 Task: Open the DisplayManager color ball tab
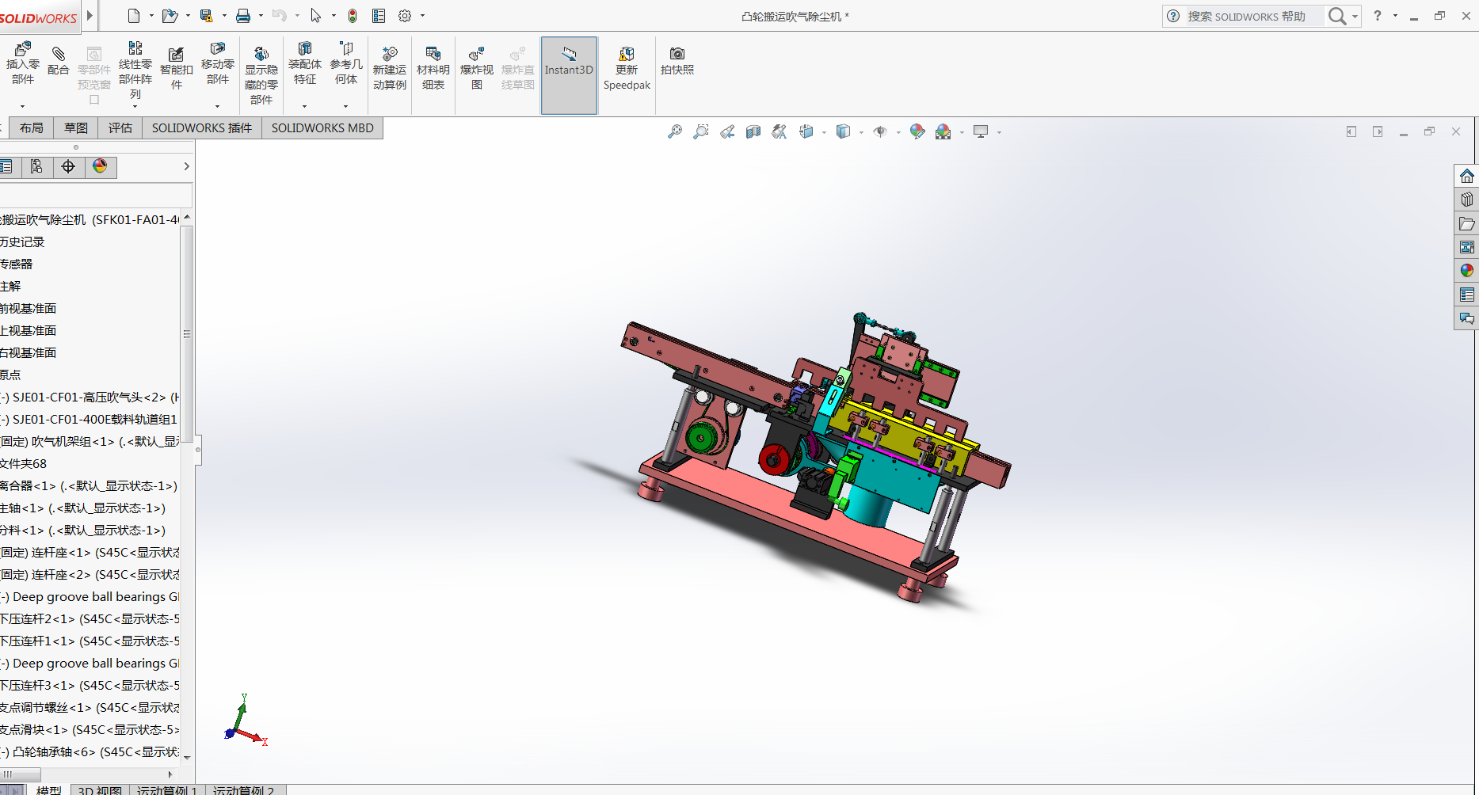point(100,166)
